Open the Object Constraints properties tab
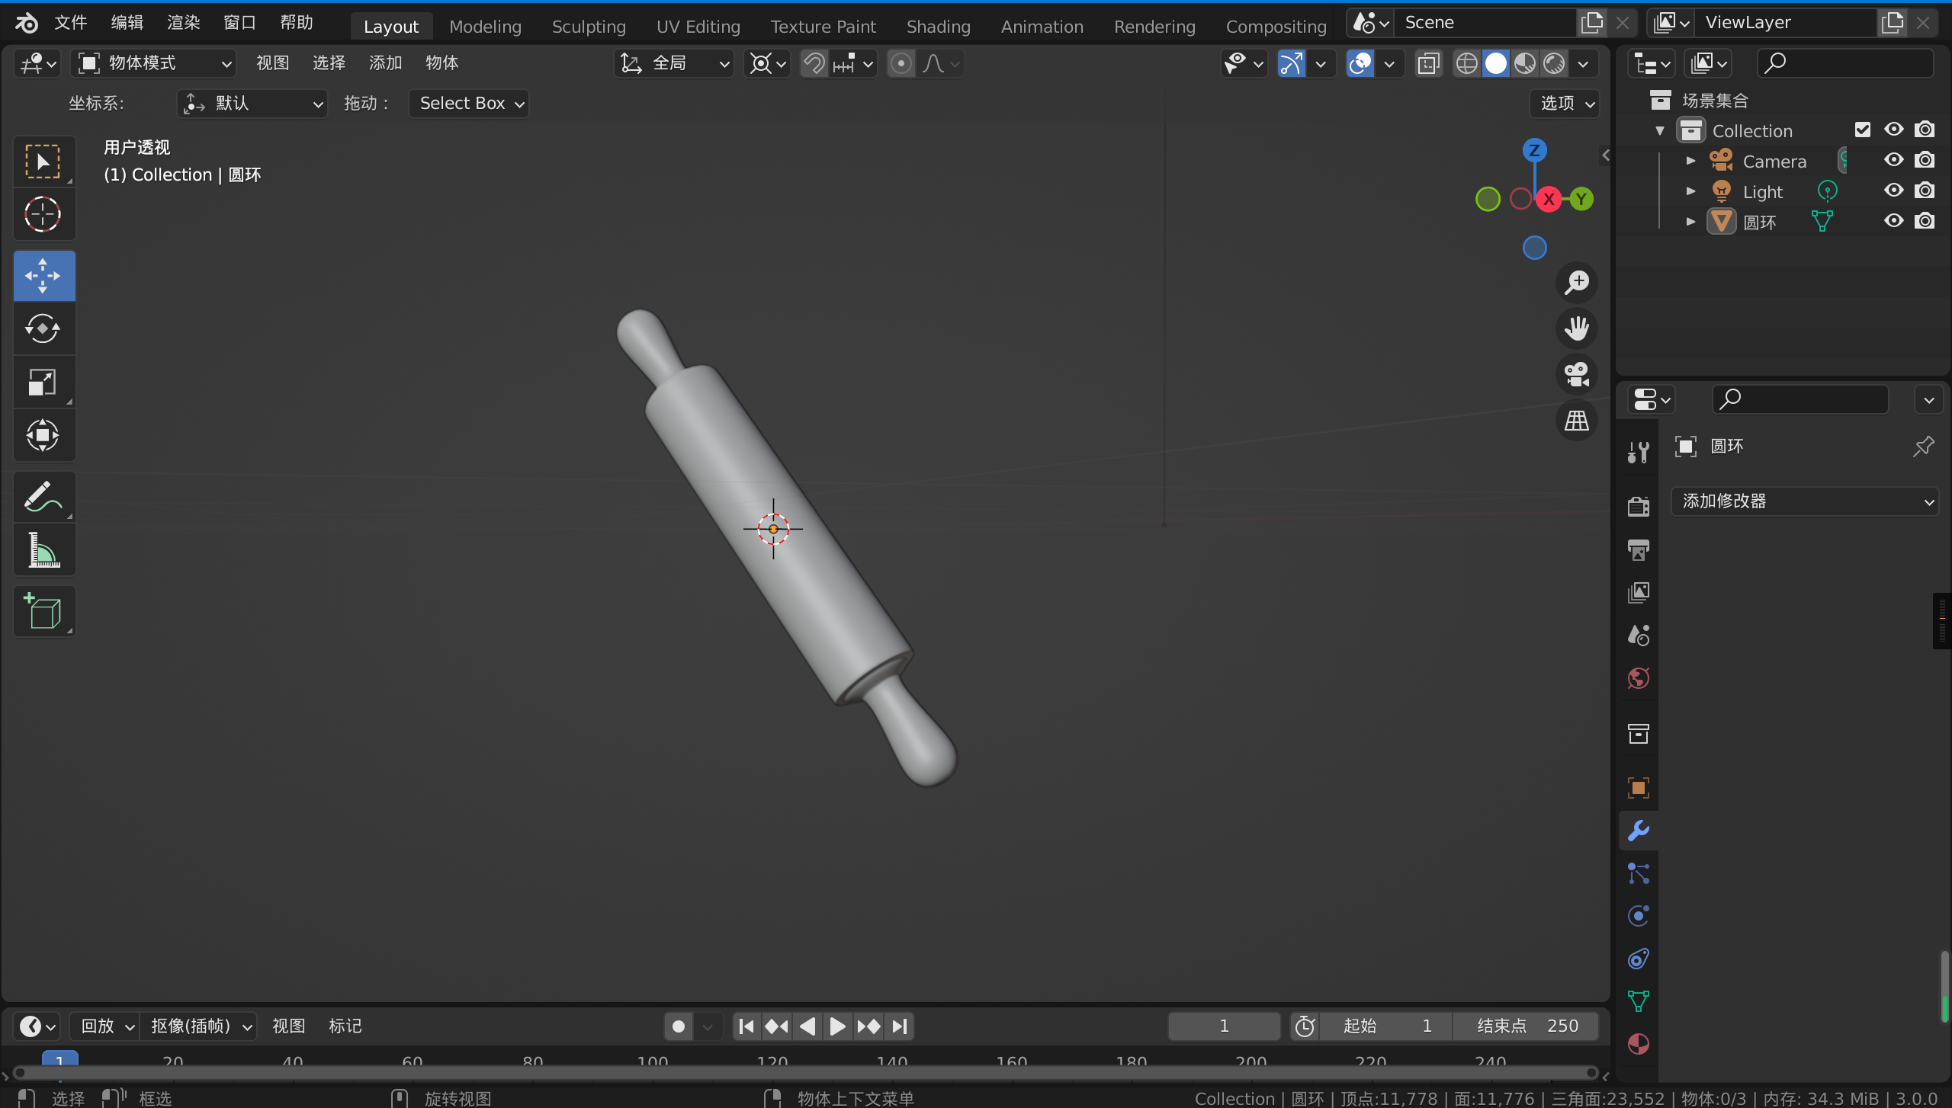 click(1638, 958)
